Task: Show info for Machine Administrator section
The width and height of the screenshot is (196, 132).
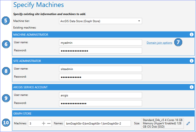Action: tap(192, 35)
